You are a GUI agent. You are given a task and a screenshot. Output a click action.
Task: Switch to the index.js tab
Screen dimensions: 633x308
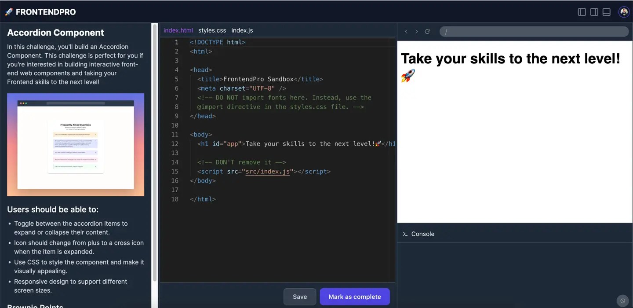(242, 30)
